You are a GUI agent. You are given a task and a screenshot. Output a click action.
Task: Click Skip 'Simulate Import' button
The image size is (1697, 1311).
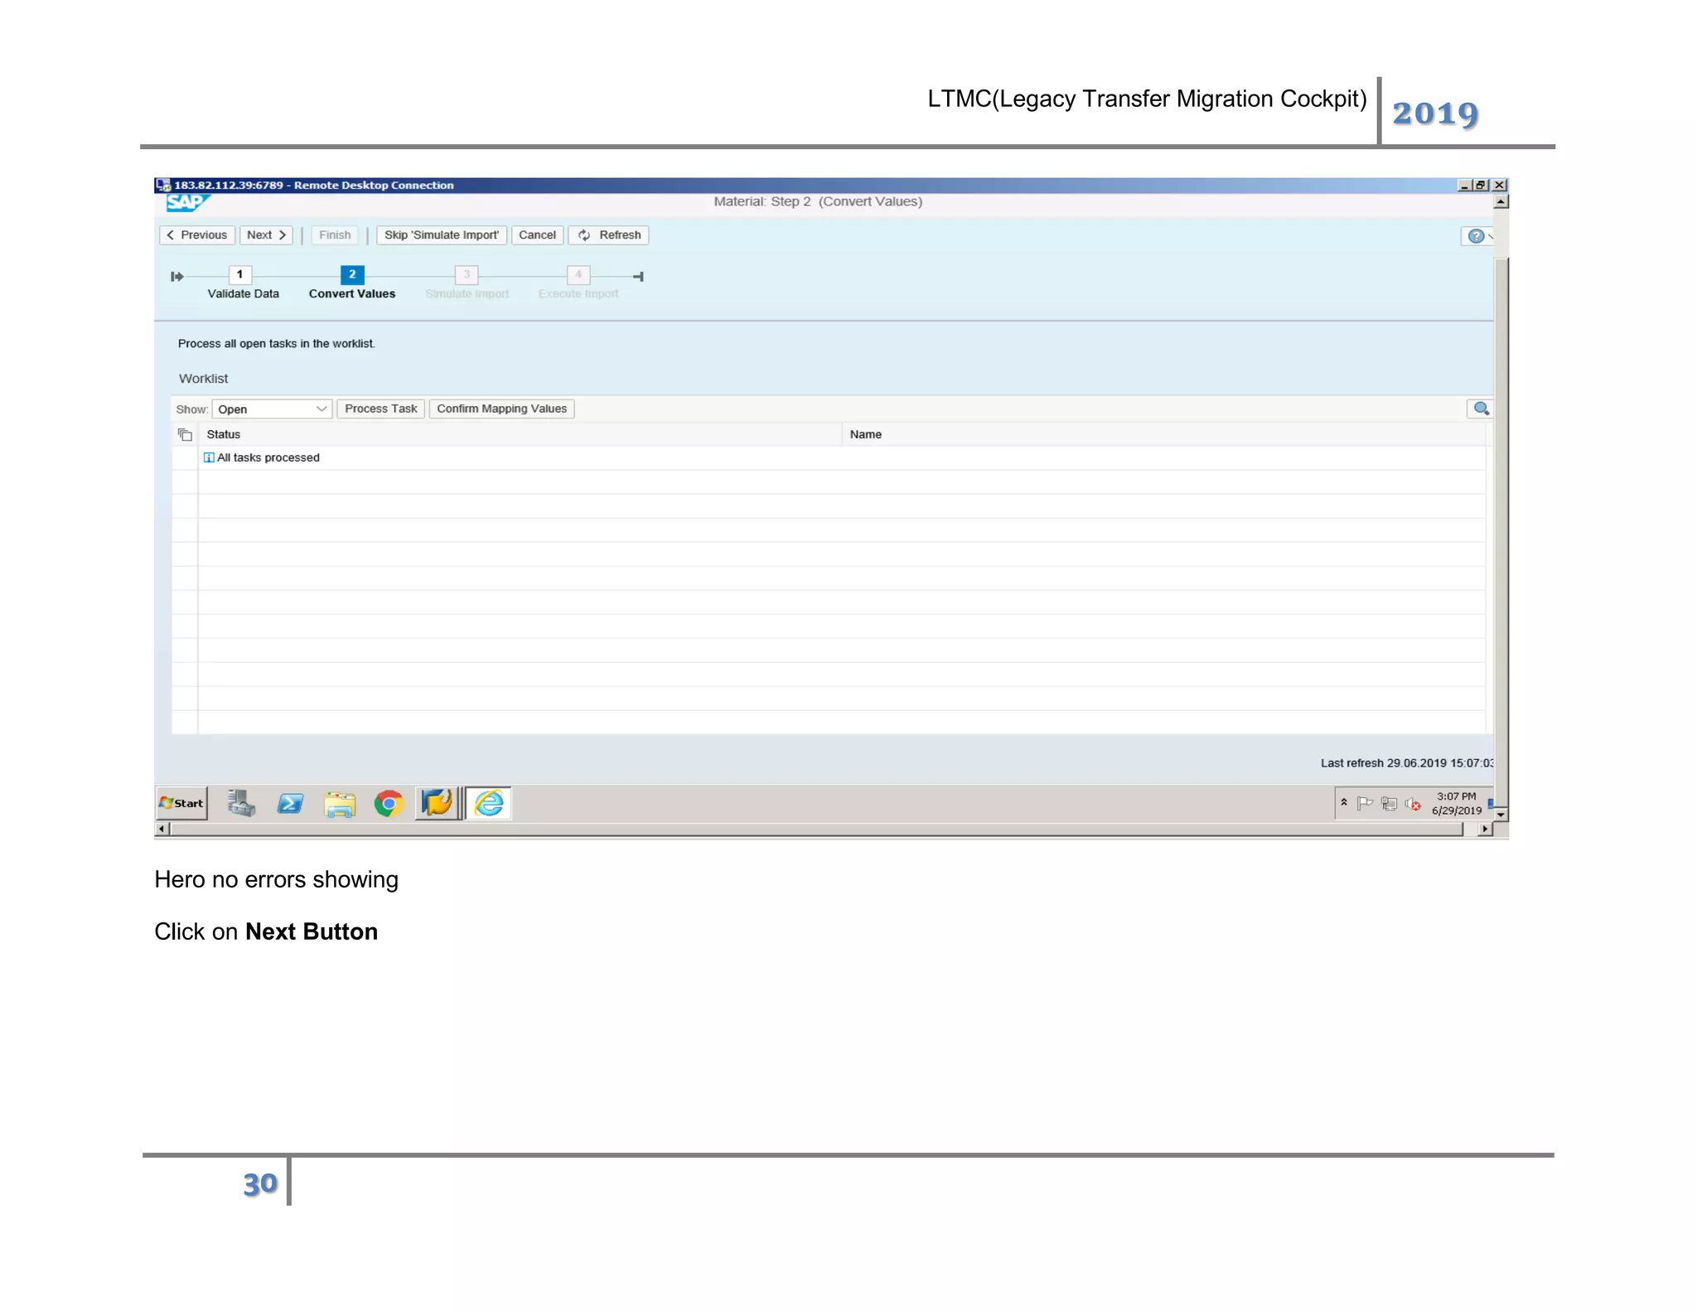click(x=441, y=235)
